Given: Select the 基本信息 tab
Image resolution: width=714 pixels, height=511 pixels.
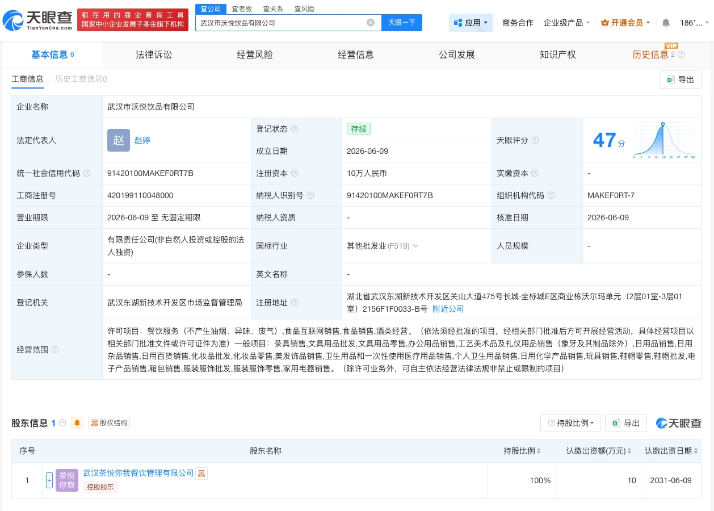Looking at the screenshot, I should pyautogui.click(x=52, y=55).
